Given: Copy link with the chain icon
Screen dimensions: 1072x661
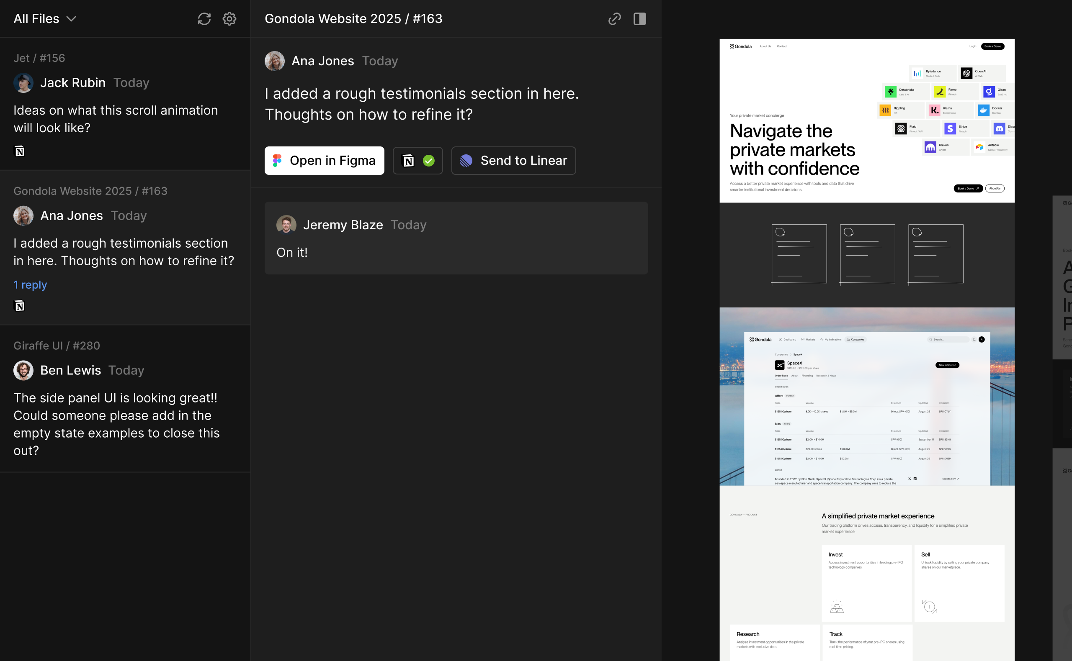Looking at the screenshot, I should pyautogui.click(x=614, y=19).
